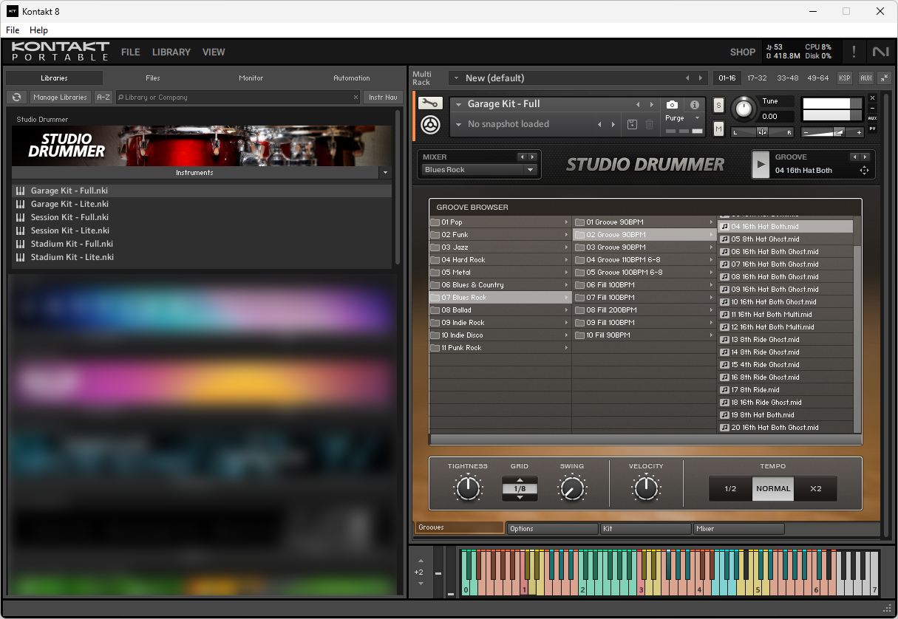This screenshot has width=898, height=619.
Task: Switch to the Options tab
Action: point(552,529)
